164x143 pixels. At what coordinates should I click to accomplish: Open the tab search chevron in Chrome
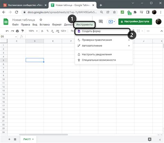(133, 3)
